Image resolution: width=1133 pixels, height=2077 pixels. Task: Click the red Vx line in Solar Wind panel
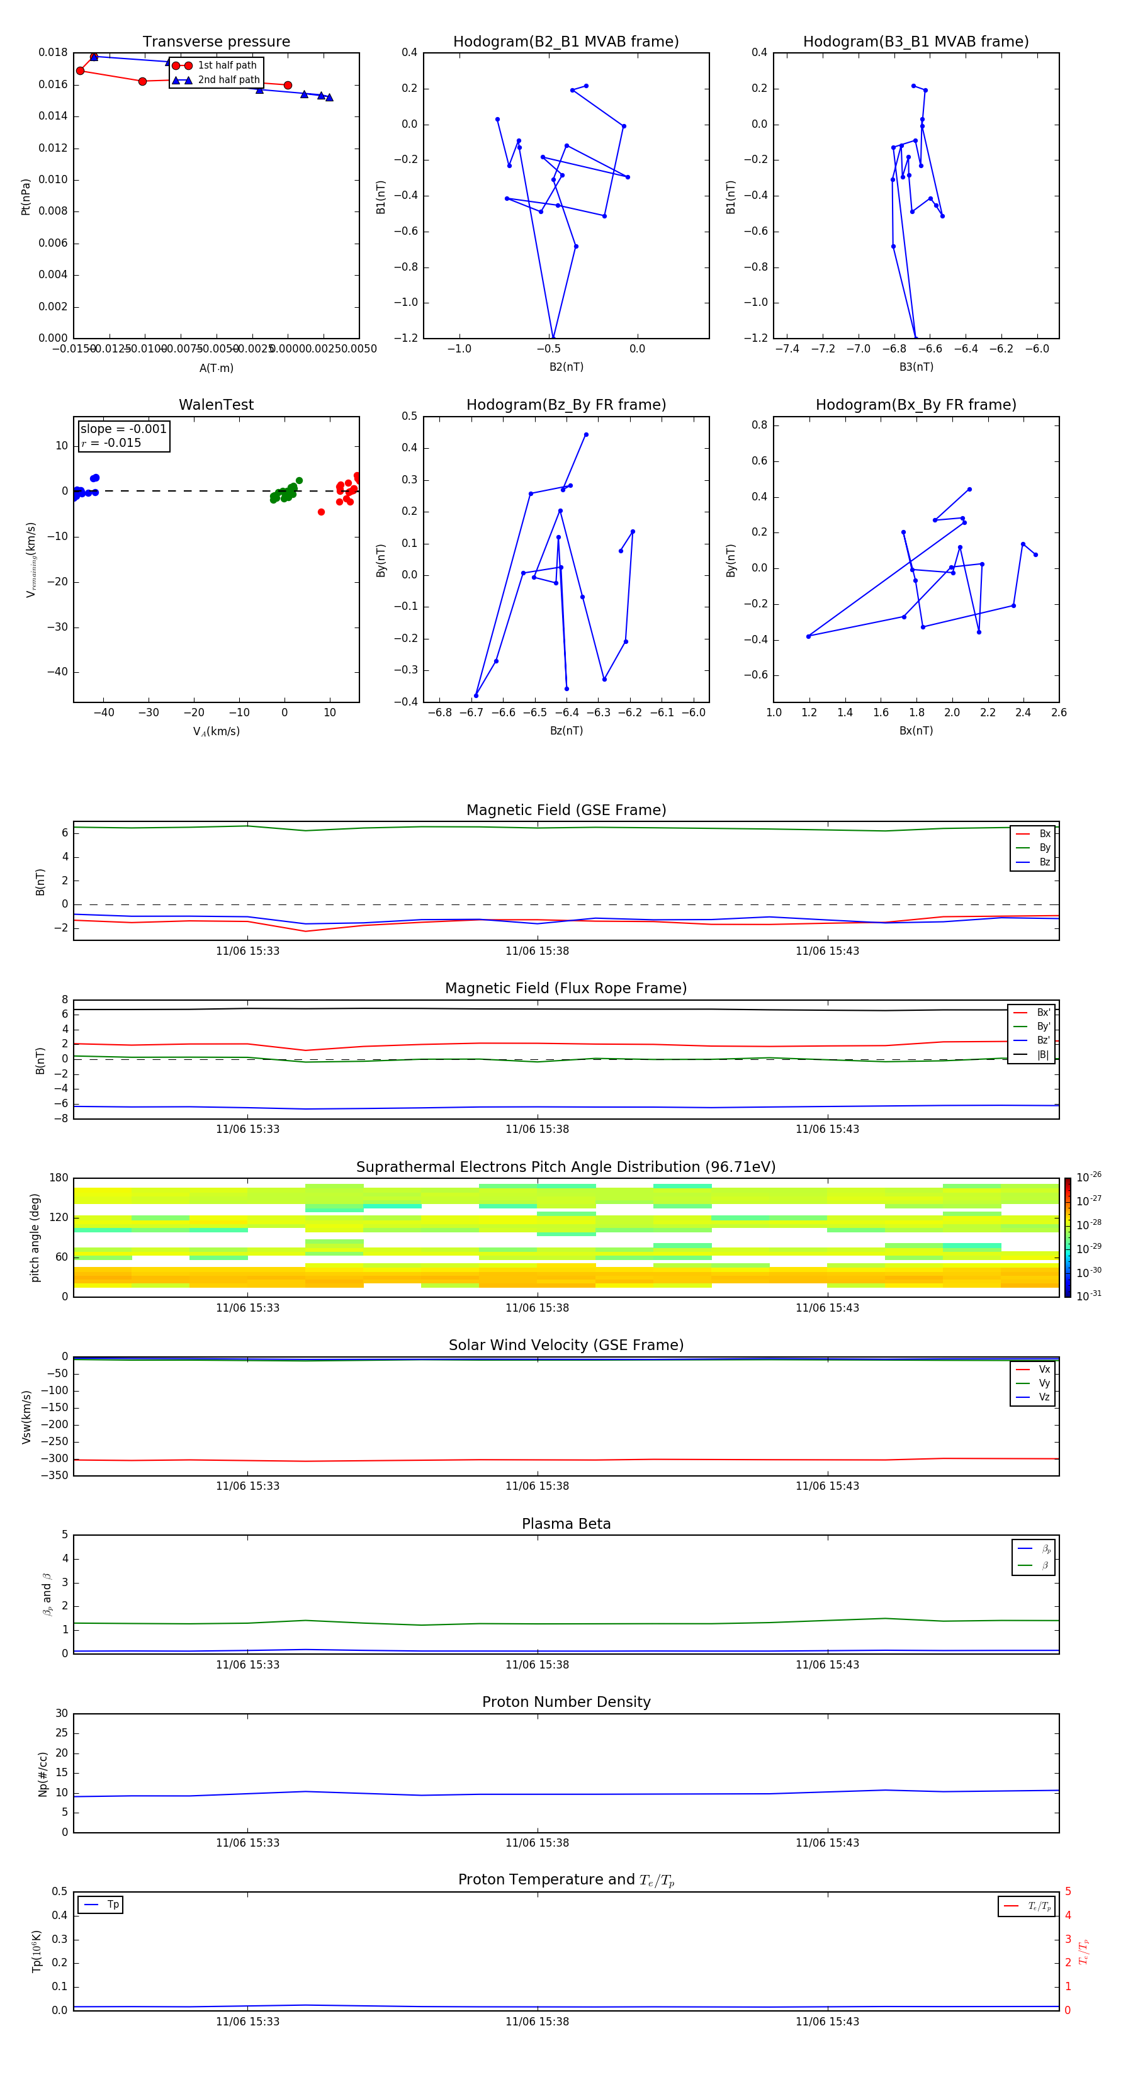566,1460
